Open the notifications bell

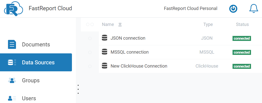click(x=254, y=9)
